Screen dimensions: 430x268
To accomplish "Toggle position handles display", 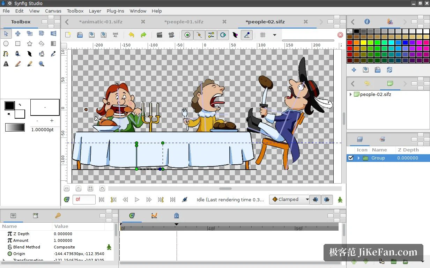I will click(x=187, y=35).
